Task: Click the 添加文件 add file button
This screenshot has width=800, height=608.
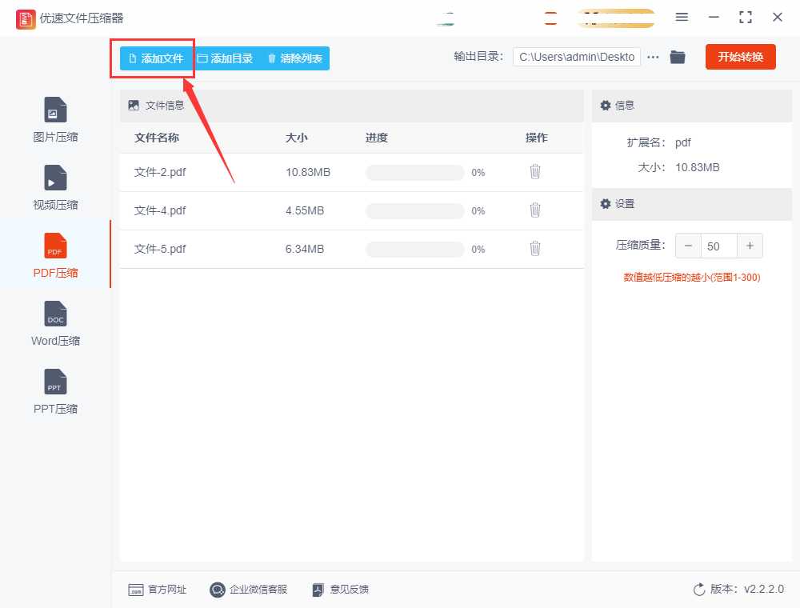Action: tap(156, 58)
